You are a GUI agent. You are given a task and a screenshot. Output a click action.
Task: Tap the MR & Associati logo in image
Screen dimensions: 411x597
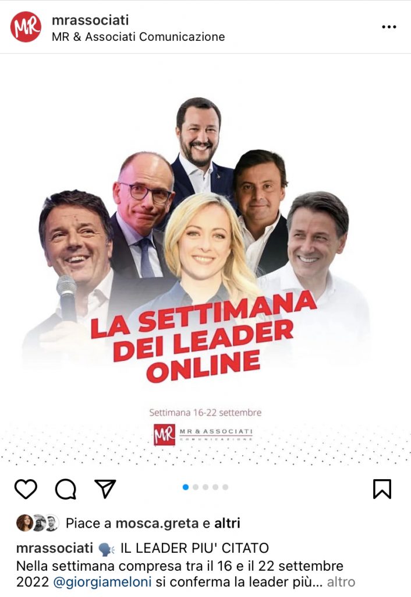click(x=203, y=434)
